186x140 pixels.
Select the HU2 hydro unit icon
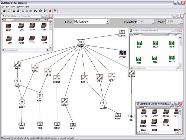point(155,43)
